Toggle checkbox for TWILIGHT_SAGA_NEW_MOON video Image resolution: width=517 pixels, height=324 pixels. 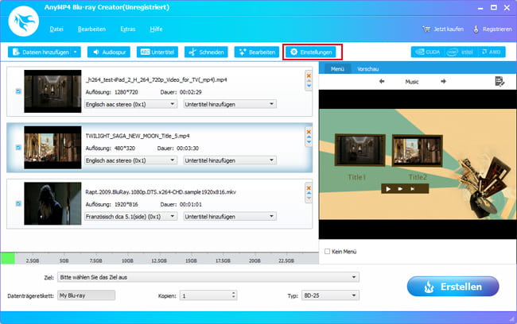coord(18,148)
